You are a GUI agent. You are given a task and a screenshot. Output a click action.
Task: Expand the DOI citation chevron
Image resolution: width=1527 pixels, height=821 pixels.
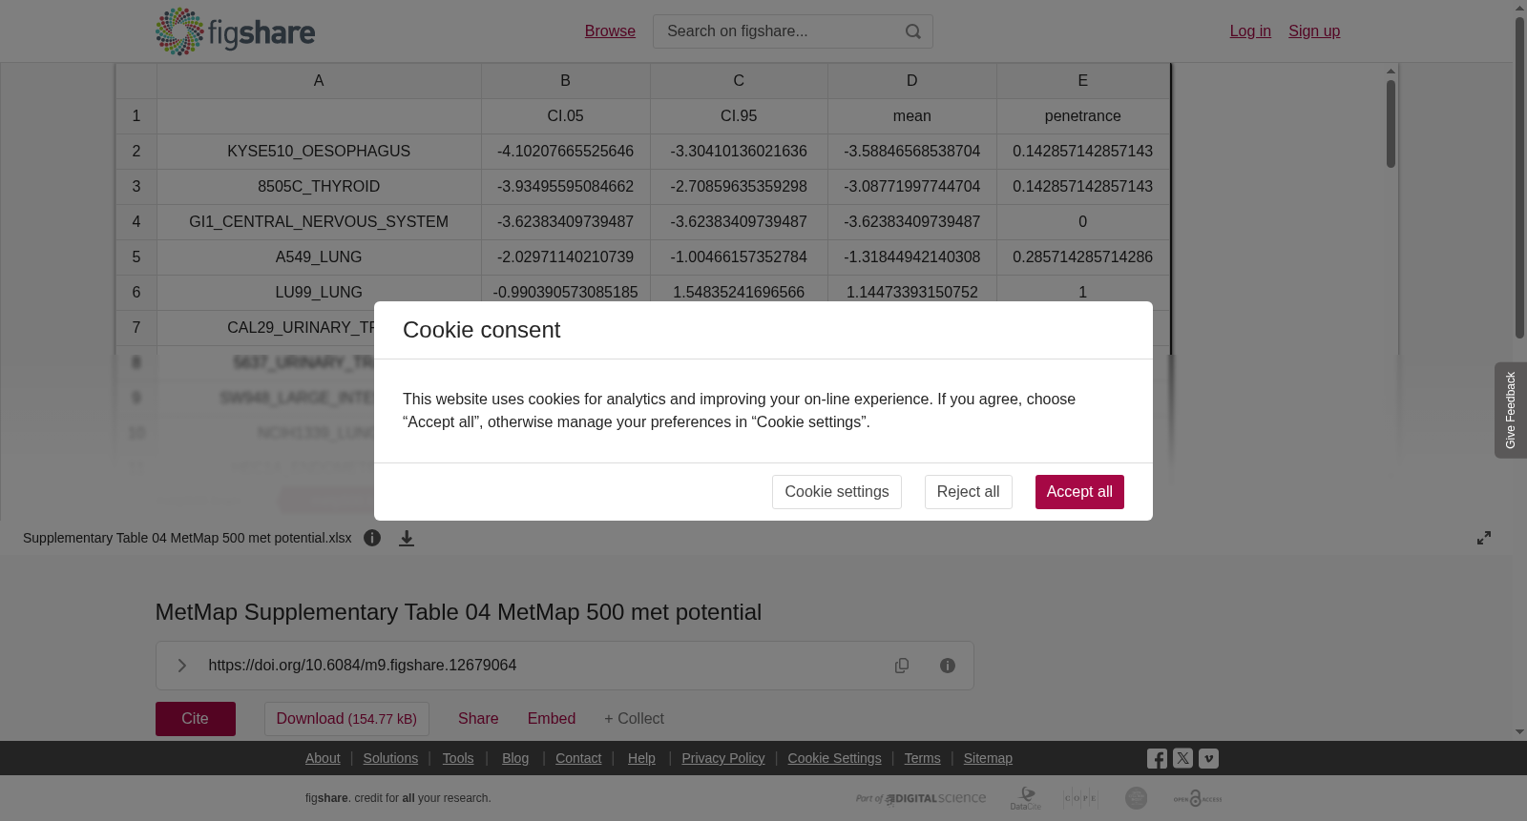[x=181, y=666]
